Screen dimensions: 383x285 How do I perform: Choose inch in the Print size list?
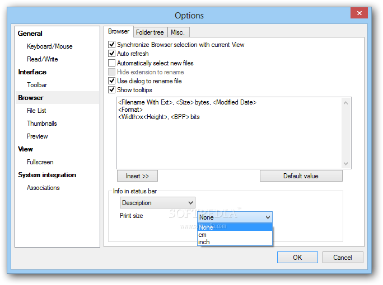(x=235, y=242)
